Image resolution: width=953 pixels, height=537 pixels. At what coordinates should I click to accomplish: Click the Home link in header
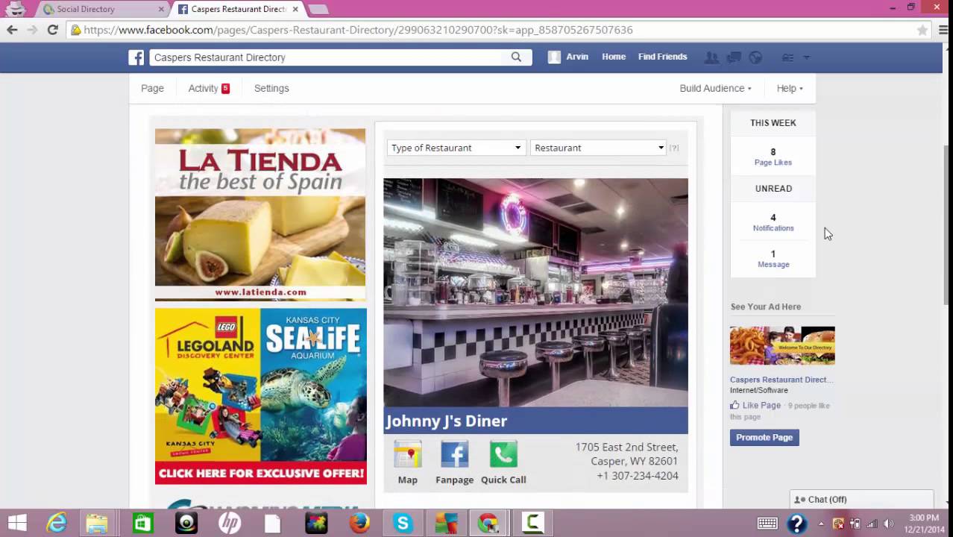614,57
